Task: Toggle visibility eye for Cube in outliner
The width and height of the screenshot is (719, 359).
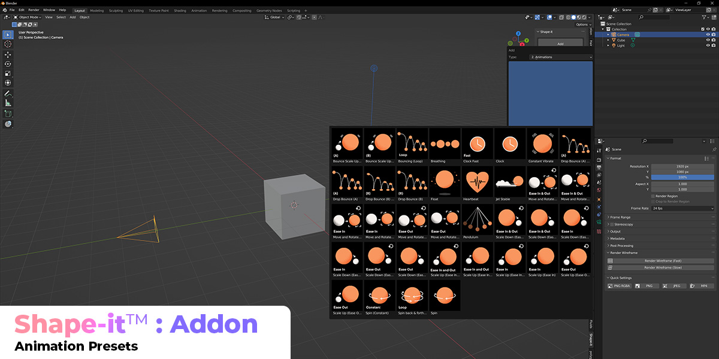Action: click(x=708, y=40)
